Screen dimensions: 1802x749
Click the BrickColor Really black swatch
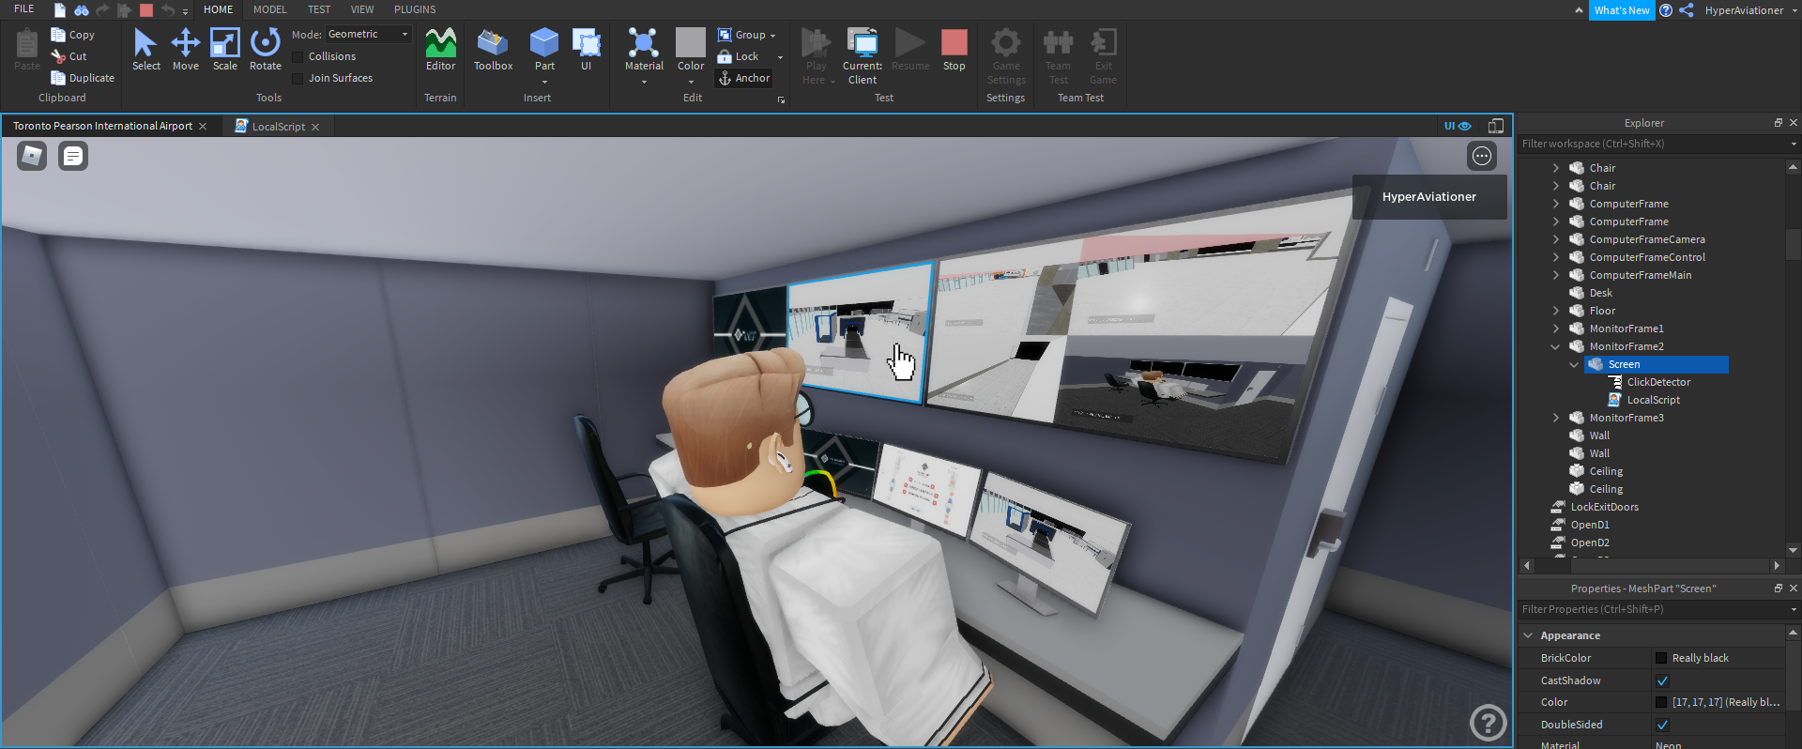(1661, 658)
